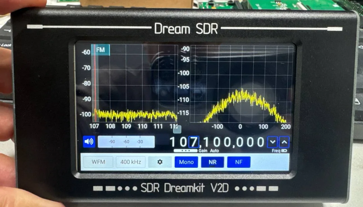
Task: Tune to 109 on the spectrum axis
Action: click(x=126, y=126)
